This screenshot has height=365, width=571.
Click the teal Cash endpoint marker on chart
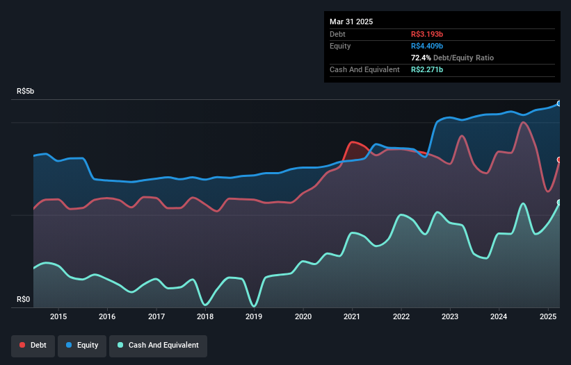(559, 203)
